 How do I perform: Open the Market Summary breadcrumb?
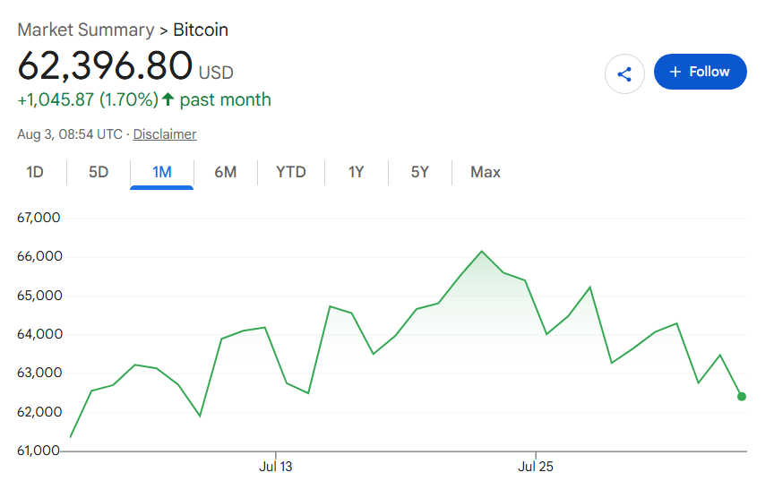[86, 30]
